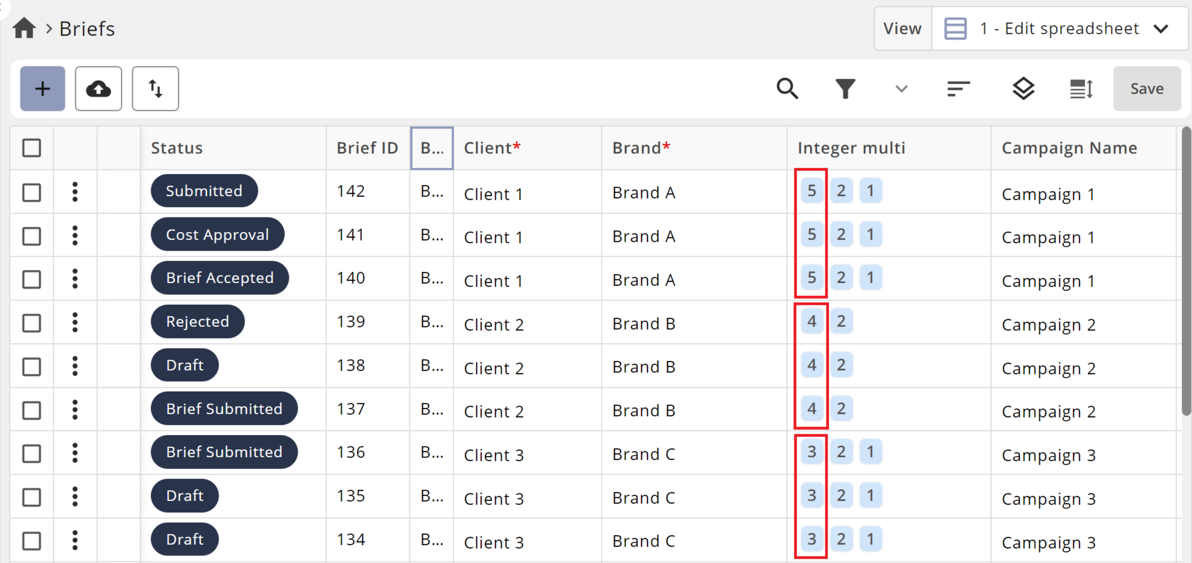
Task: Open the three-dot menu for brief 139
Action: (75, 322)
